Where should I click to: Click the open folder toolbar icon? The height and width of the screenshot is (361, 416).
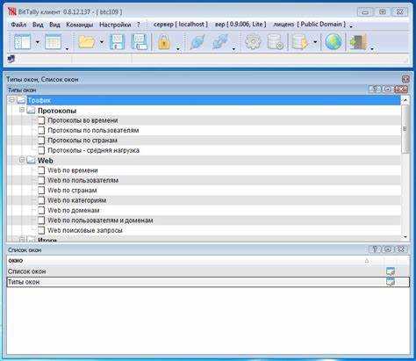87,42
